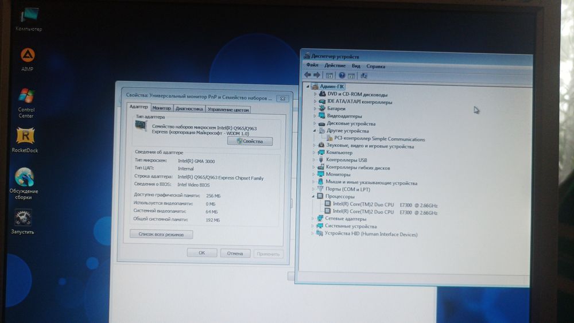Switch to the Диагностика tab
The image size is (574, 323).
[189, 108]
